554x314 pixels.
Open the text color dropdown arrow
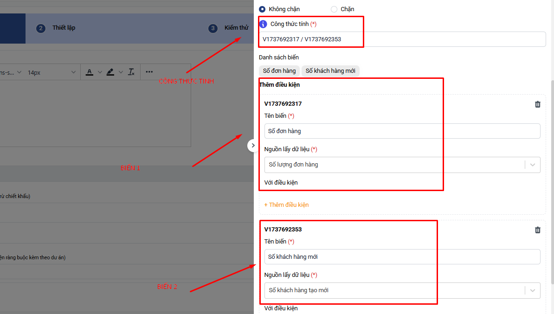click(100, 72)
